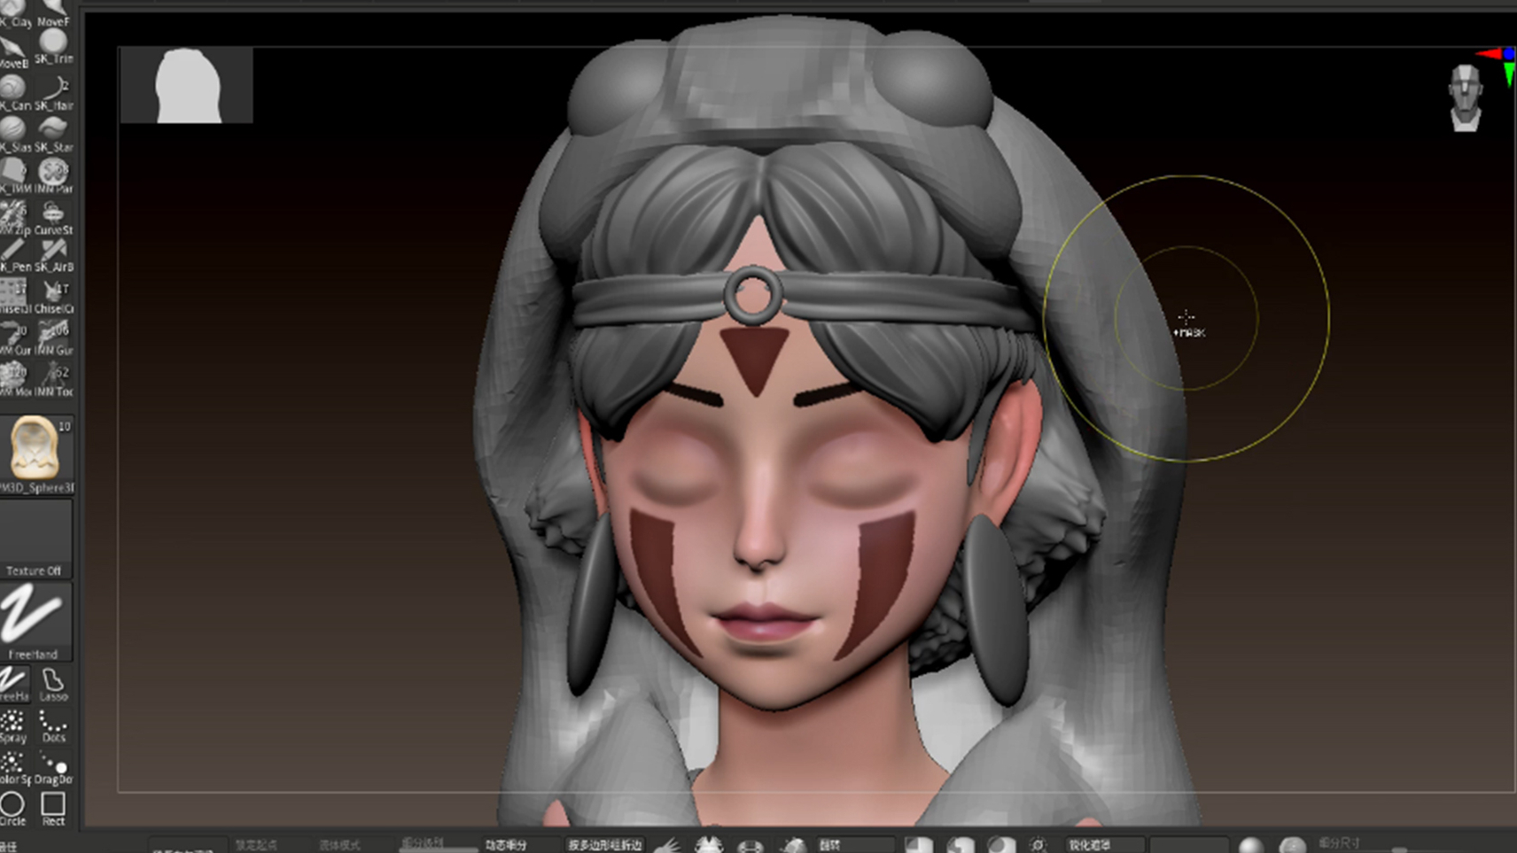Select the SK_Cloth brush left of SK_Hair
The image size is (1517, 853).
[x=14, y=93]
